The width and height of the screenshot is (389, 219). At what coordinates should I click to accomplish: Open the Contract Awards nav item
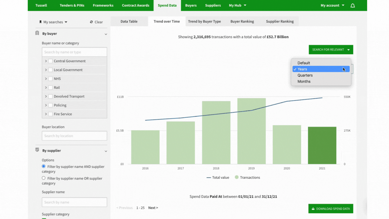[135, 5]
